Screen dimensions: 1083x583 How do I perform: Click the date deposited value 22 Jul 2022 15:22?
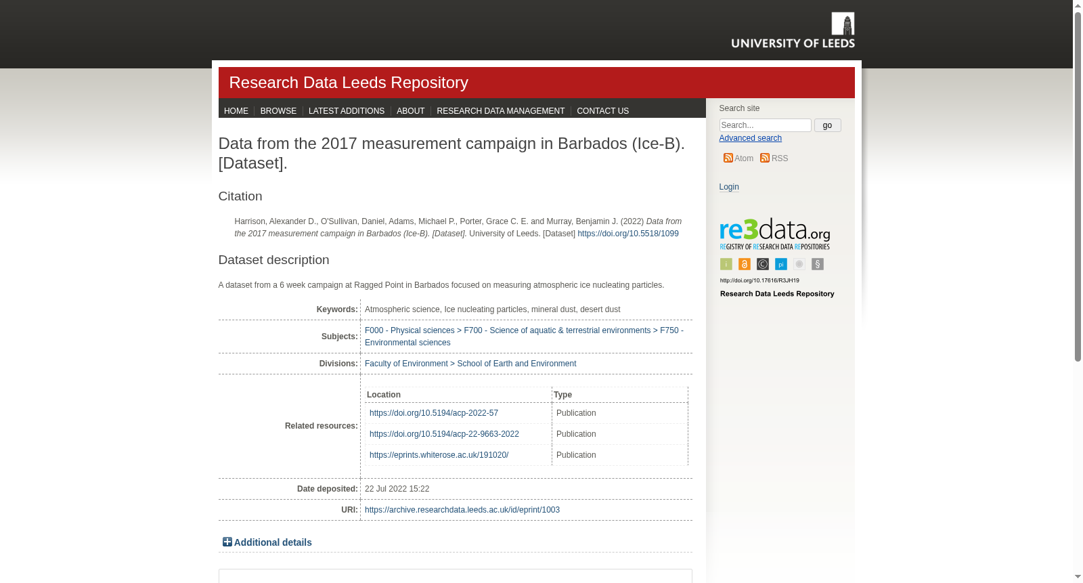pyautogui.click(x=397, y=489)
